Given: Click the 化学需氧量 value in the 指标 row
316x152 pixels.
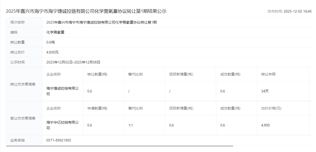Looking at the screenshot, I should (x=55, y=32).
